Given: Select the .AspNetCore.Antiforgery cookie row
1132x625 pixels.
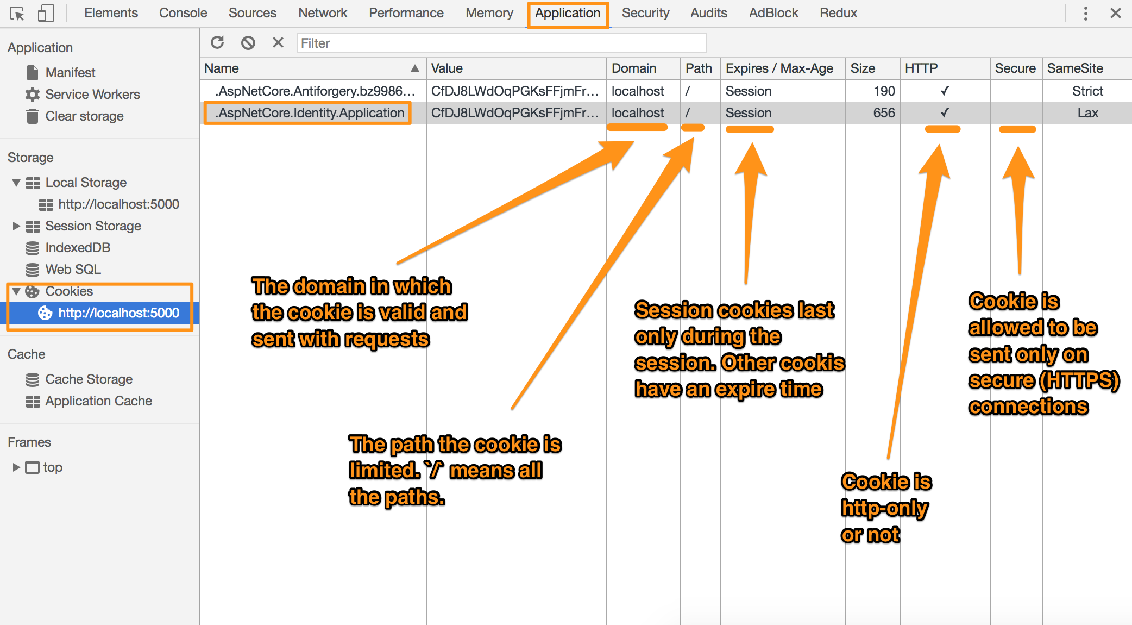Looking at the screenshot, I should point(315,91).
